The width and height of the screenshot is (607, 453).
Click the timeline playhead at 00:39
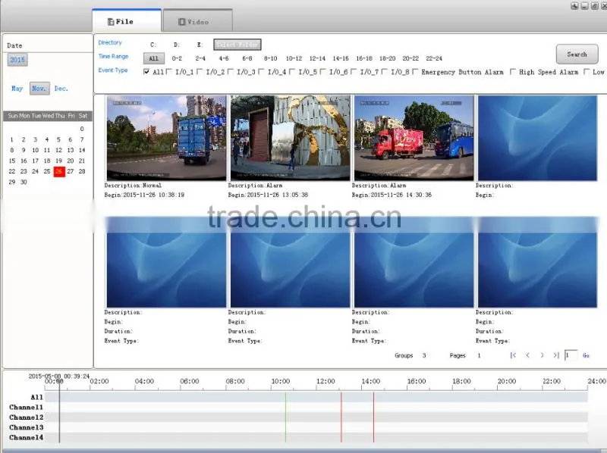click(60, 411)
